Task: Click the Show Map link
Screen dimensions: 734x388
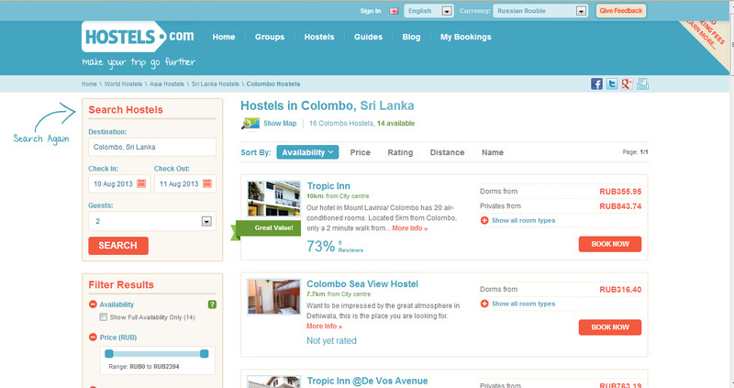Action: tap(280, 124)
